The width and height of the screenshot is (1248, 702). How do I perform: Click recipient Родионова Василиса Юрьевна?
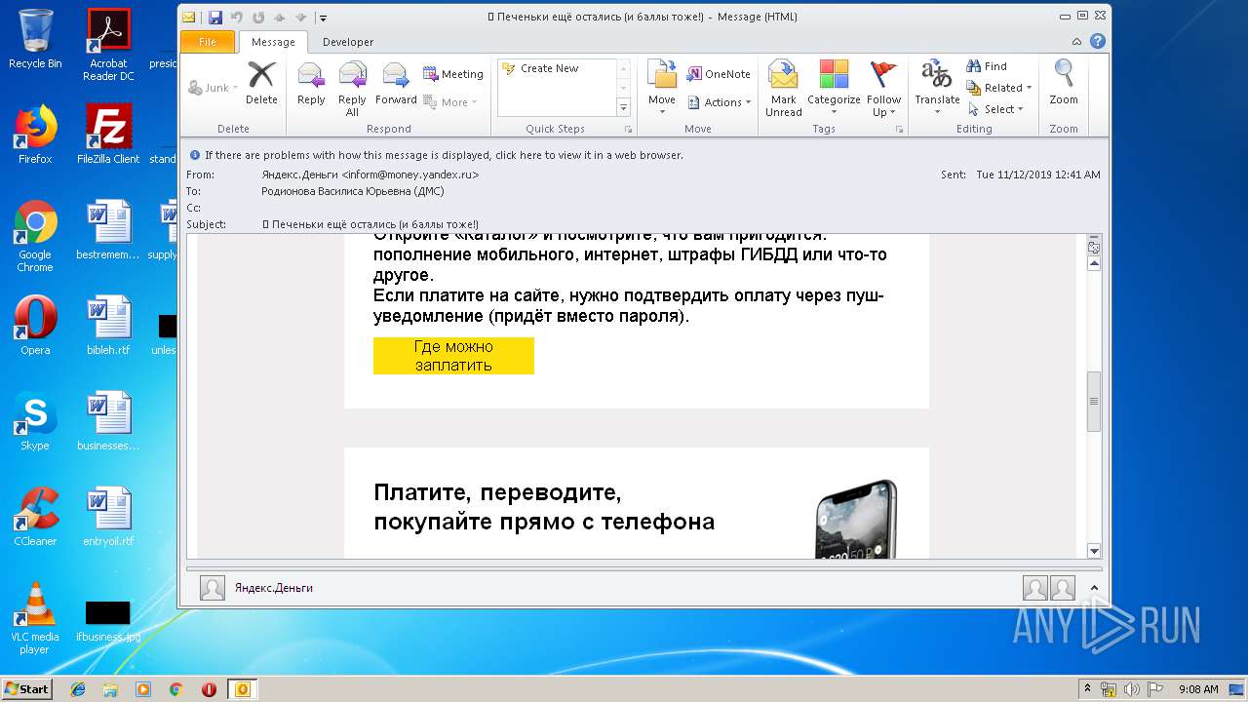(x=352, y=191)
